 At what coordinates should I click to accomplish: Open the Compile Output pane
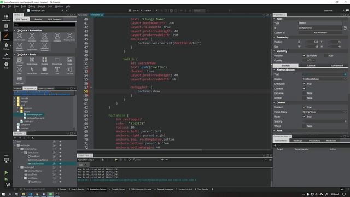118,189
